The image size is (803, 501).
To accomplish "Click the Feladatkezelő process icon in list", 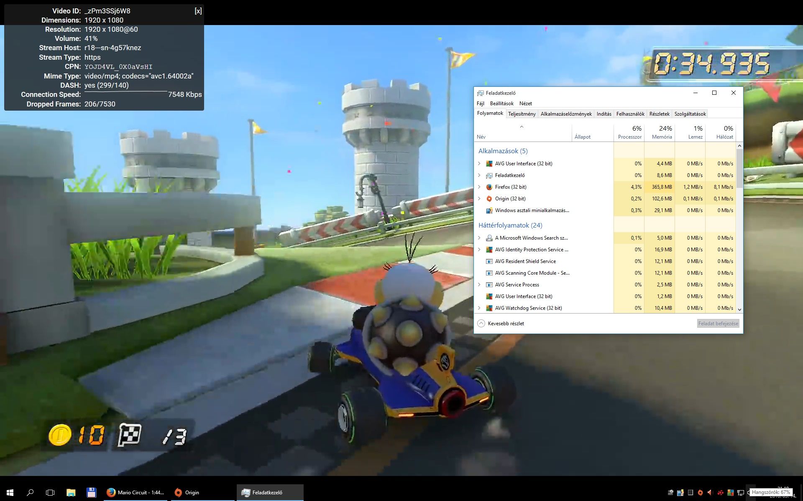I will (x=489, y=175).
